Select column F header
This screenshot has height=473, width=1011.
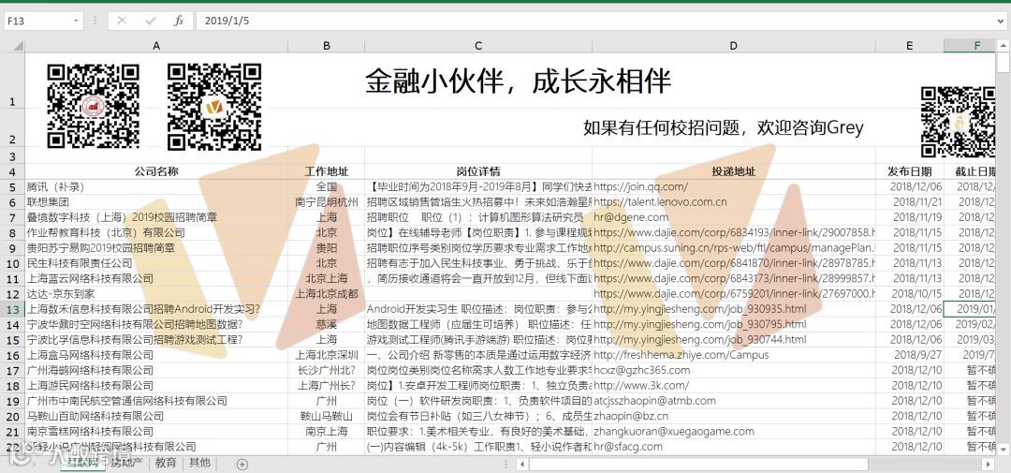coord(970,46)
